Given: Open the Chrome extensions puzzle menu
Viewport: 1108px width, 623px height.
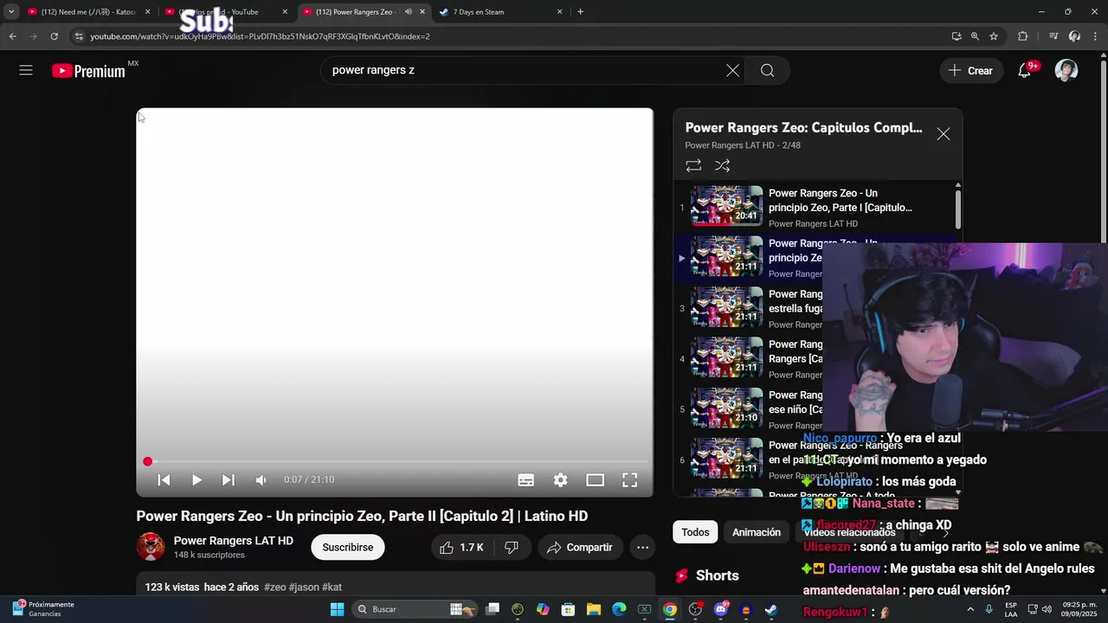Looking at the screenshot, I should click(1022, 36).
